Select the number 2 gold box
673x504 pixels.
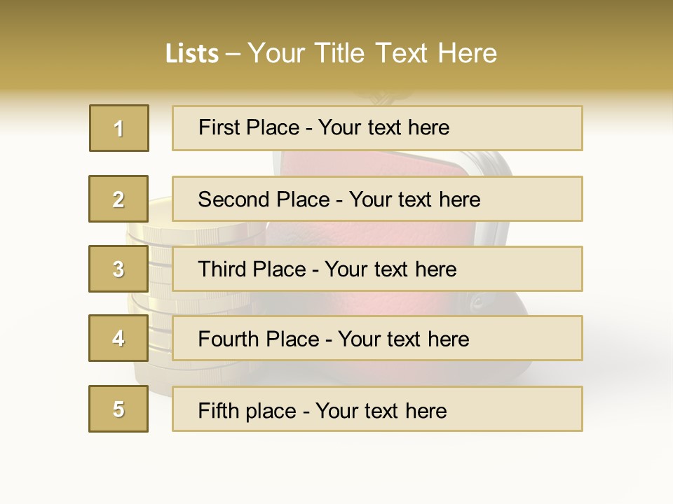pyautogui.click(x=118, y=199)
